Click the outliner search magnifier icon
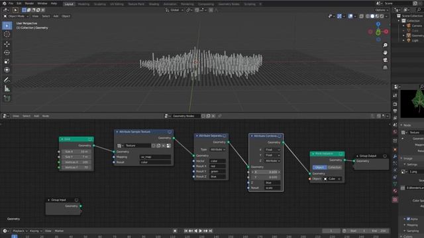 pos(419,10)
